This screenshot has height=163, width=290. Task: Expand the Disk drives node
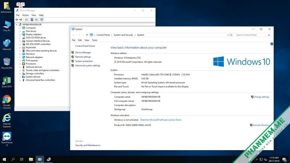pyautogui.click(x=20, y=31)
